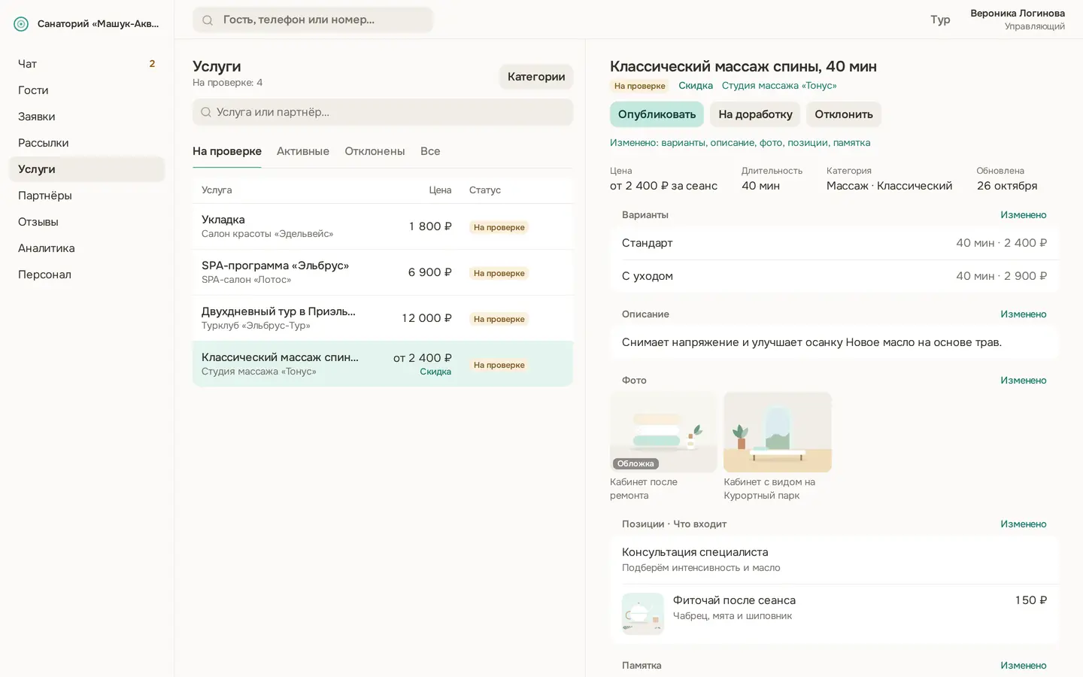The image size is (1083, 677).
Task: Switch to the «Активные» tab
Action: point(303,151)
